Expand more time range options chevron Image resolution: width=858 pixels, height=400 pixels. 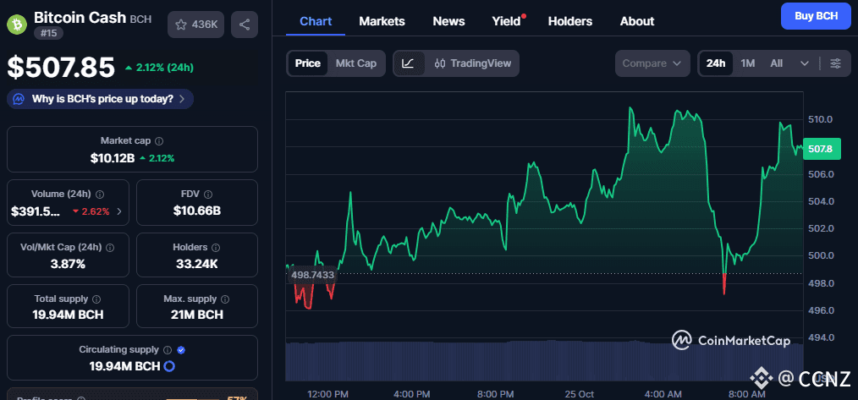804,63
